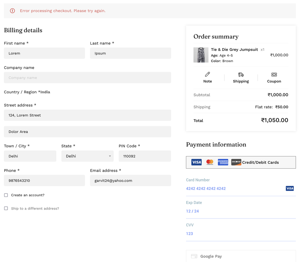The image size is (300, 262).
Task: Open the State dropdown showing Delhi
Action: click(88, 156)
